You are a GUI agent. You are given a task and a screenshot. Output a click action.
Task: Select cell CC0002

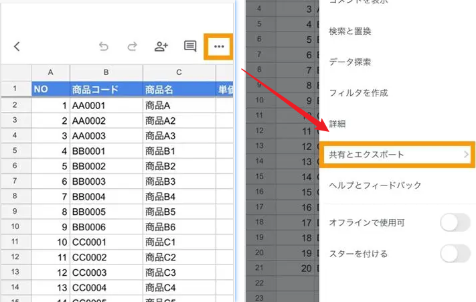(x=106, y=257)
